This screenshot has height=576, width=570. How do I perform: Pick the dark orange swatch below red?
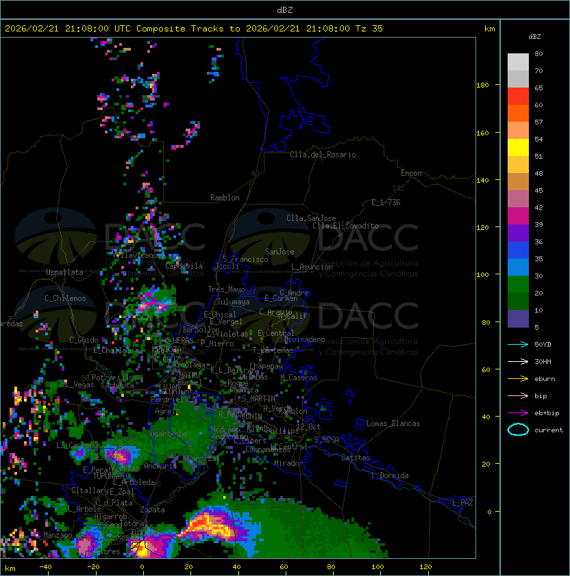click(x=518, y=113)
